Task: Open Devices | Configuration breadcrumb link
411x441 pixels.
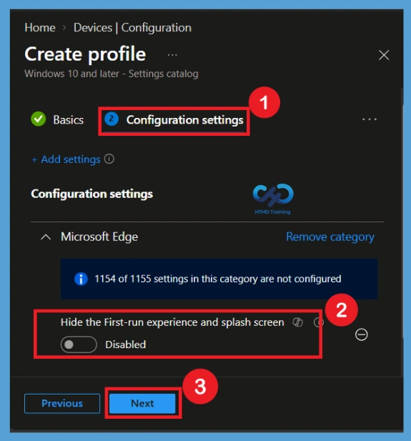Action: [x=132, y=28]
